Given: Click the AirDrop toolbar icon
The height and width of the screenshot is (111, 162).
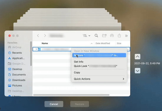Looking at the screenshot, I should point(112,36).
